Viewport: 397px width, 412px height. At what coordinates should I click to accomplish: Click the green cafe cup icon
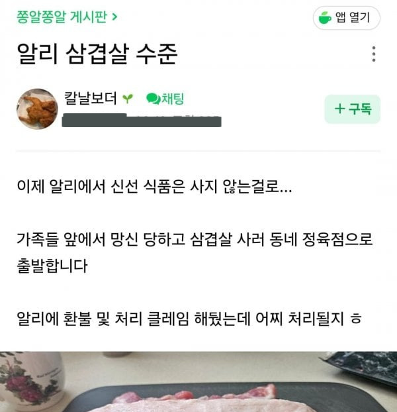[325, 18]
